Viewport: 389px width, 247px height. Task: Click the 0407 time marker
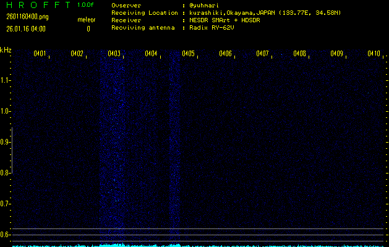262,54
